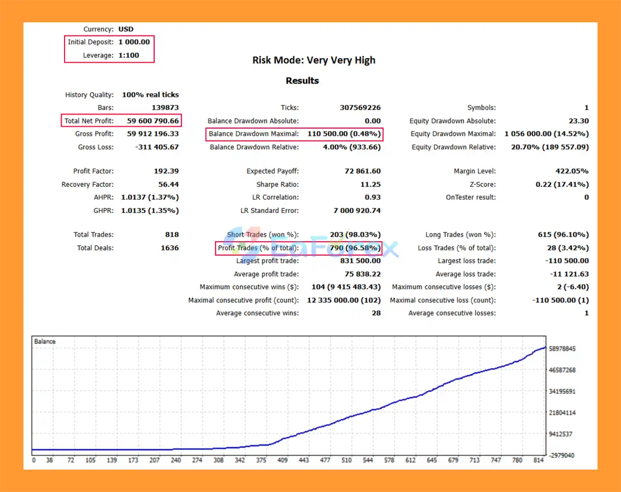Click the History Quality 100% real ticks value
This screenshot has height=492, width=621.
click(150, 95)
